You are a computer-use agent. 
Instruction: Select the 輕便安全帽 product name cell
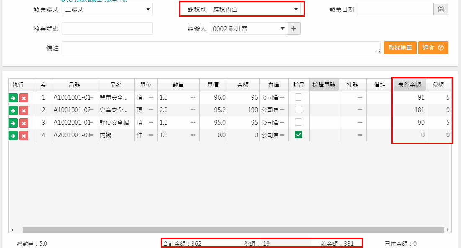116,123
